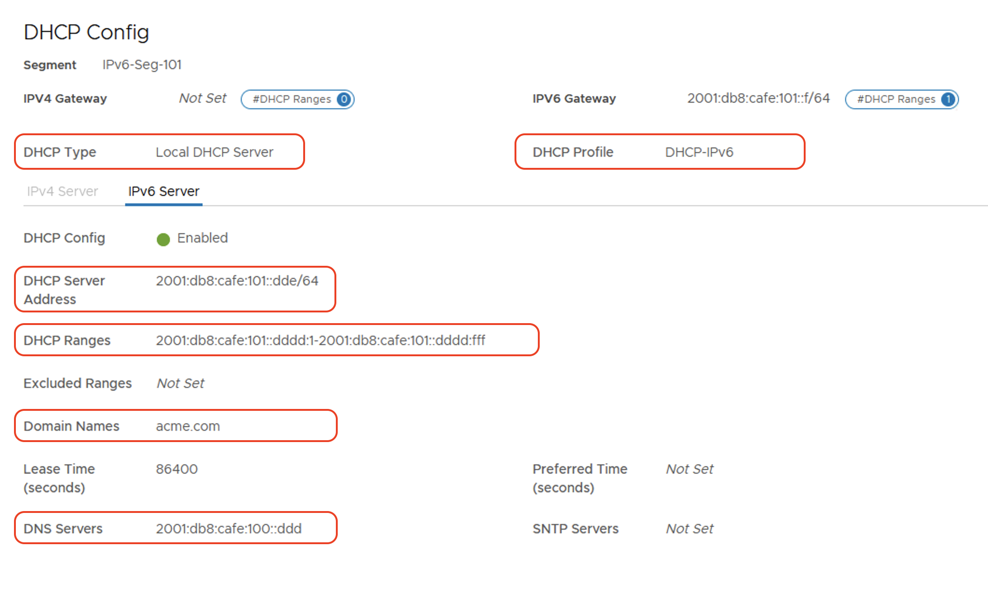Image resolution: width=988 pixels, height=595 pixels.
Task: Open IPv6 #DHCP Ranges badge showing 1
Action: coord(902,99)
